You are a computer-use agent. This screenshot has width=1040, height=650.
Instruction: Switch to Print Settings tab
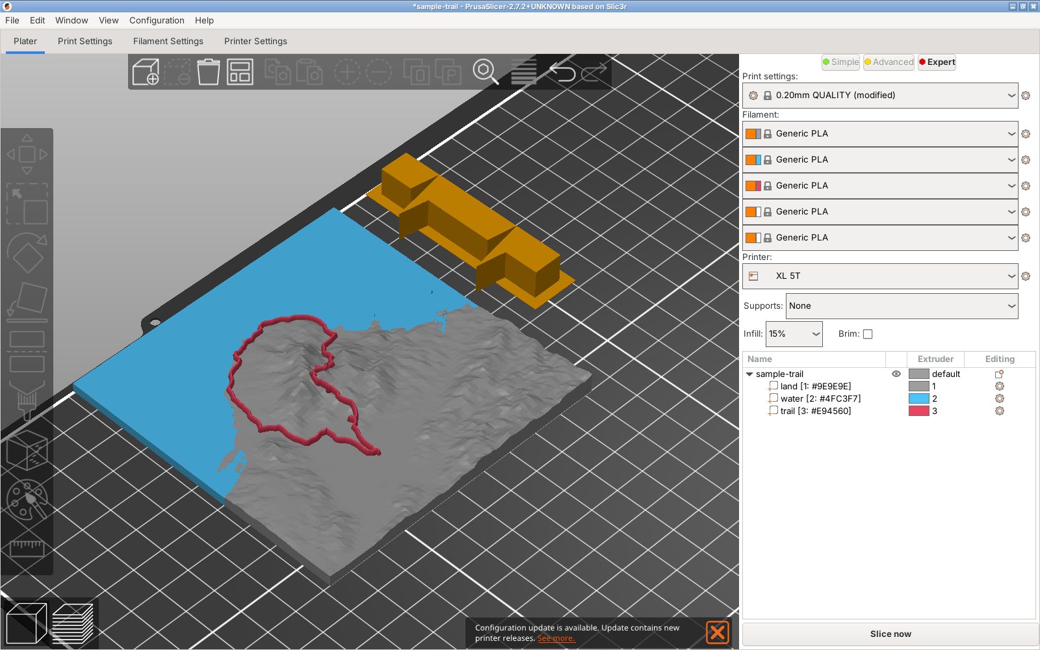point(85,41)
